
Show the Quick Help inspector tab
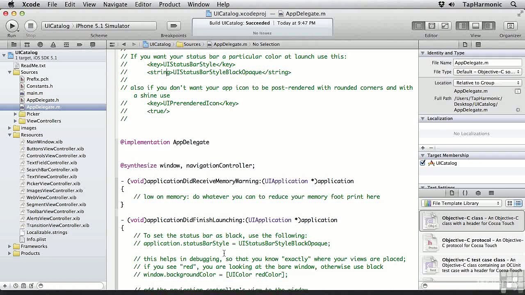coord(478,44)
